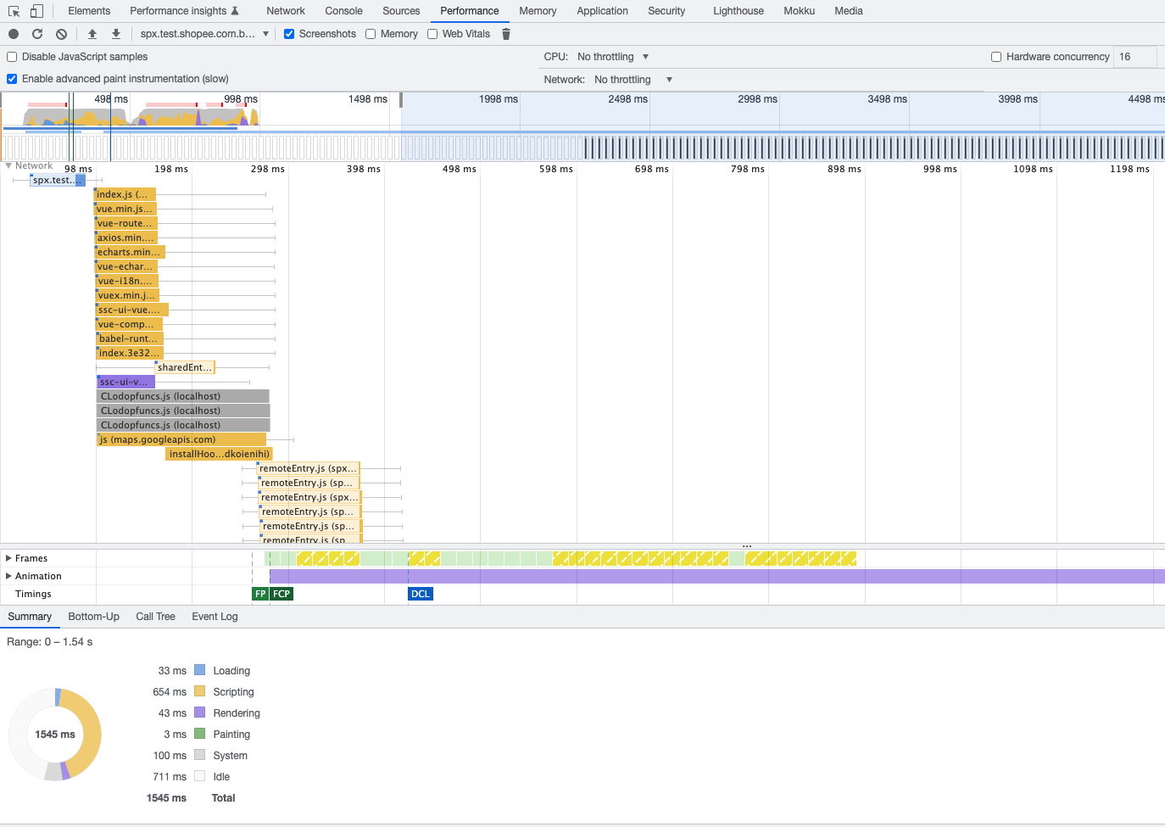Select the Summary tab
The width and height of the screenshot is (1165, 827).
pos(30,617)
